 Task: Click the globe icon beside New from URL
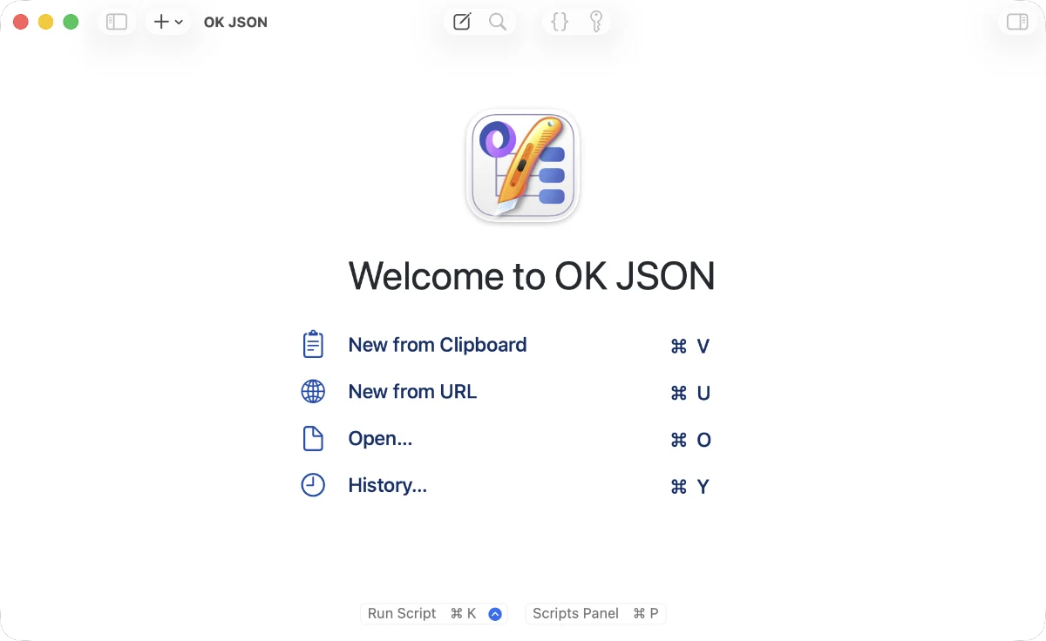313,392
